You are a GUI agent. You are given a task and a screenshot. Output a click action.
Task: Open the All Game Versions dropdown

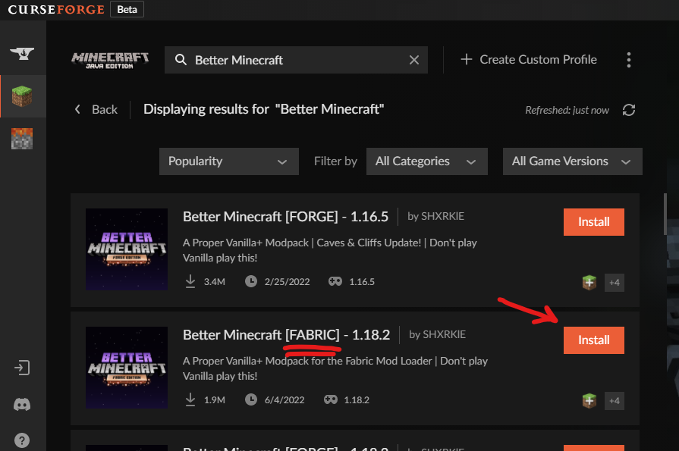pos(572,161)
